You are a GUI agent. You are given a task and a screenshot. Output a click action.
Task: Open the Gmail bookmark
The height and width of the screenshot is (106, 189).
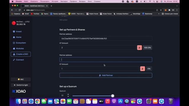(x=25, y=14)
